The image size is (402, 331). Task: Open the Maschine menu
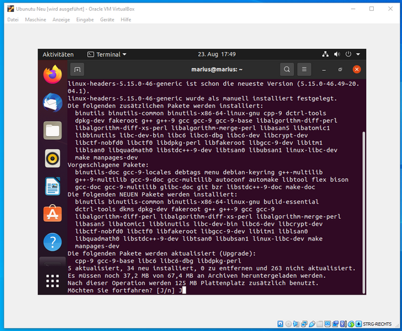click(x=35, y=19)
